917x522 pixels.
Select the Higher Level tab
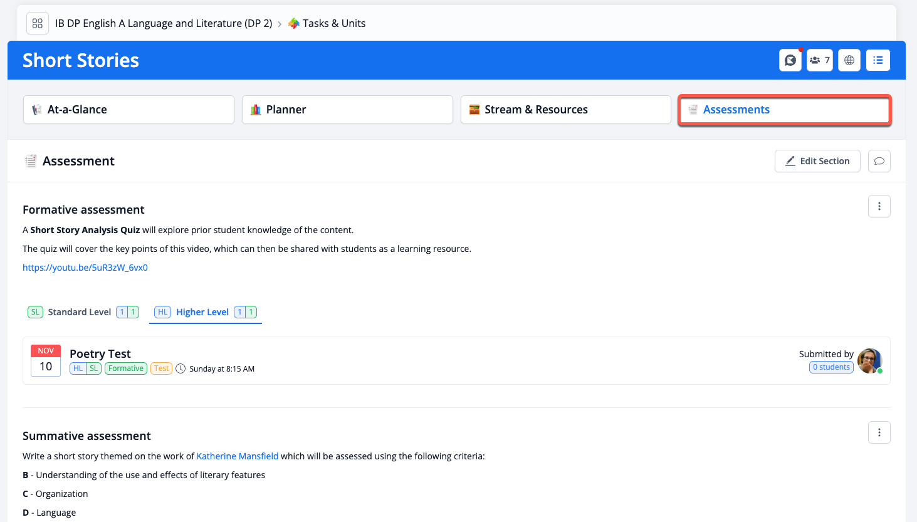(202, 312)
